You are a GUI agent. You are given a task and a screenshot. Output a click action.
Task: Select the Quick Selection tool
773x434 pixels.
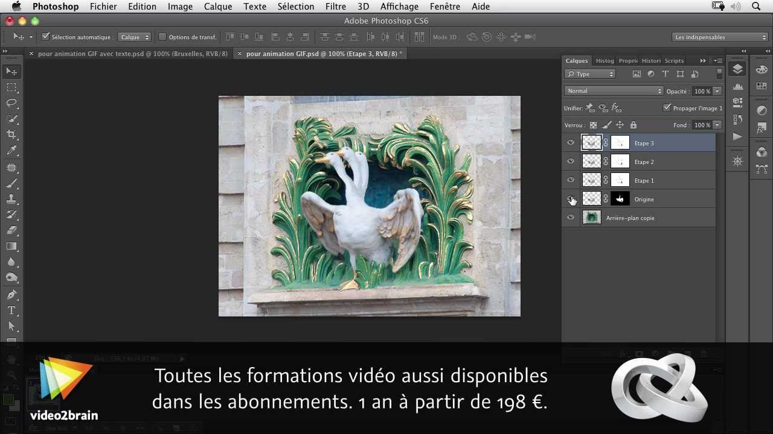click(x=11, y=119)
